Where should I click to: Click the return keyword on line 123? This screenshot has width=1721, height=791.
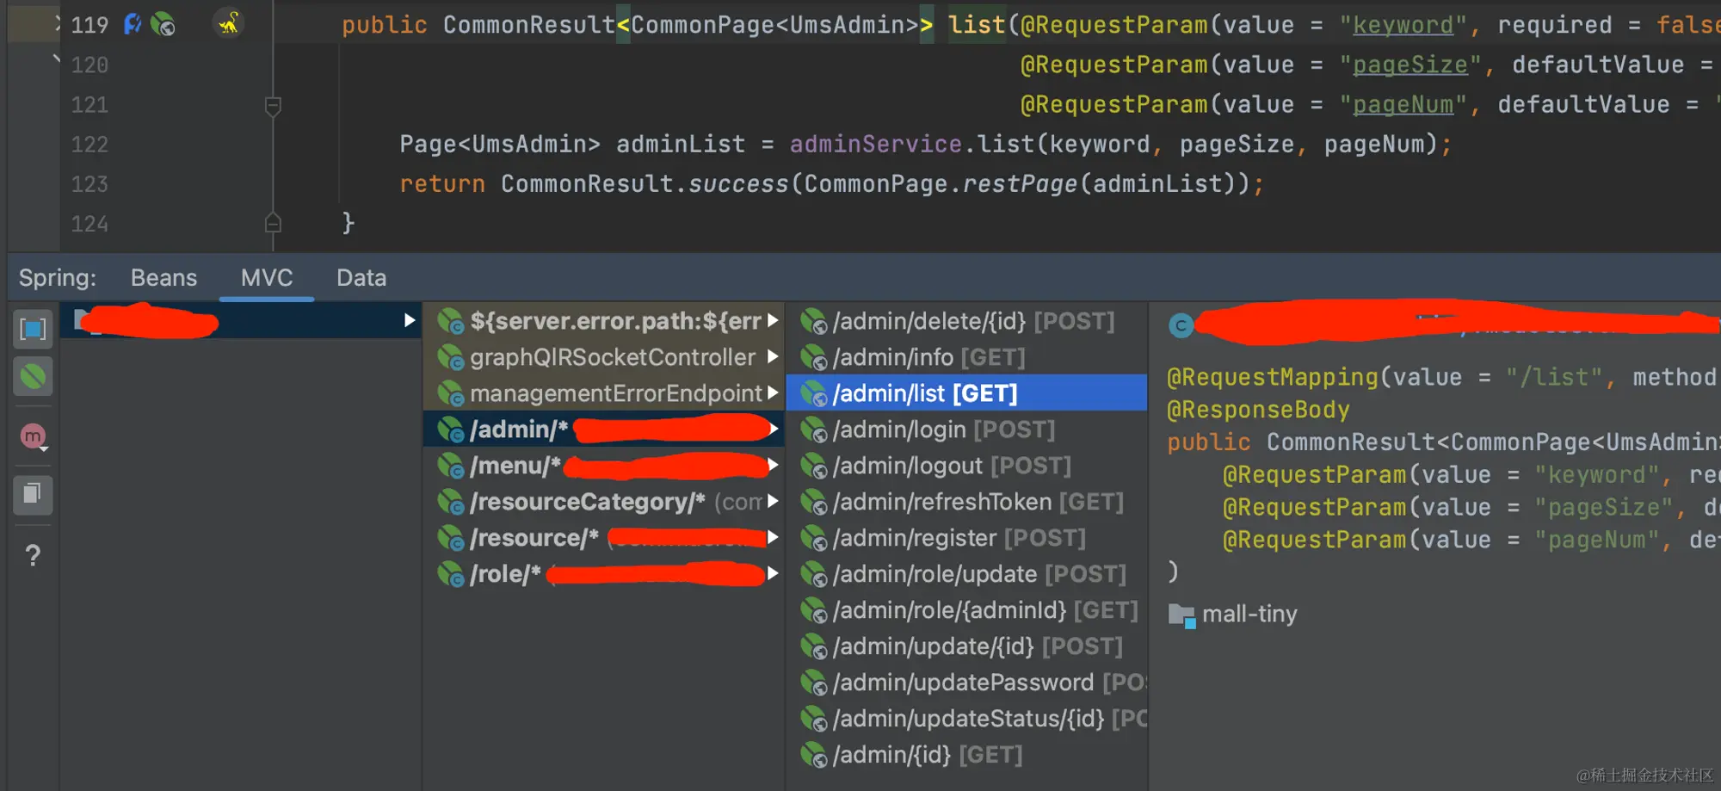coord(442,183)
